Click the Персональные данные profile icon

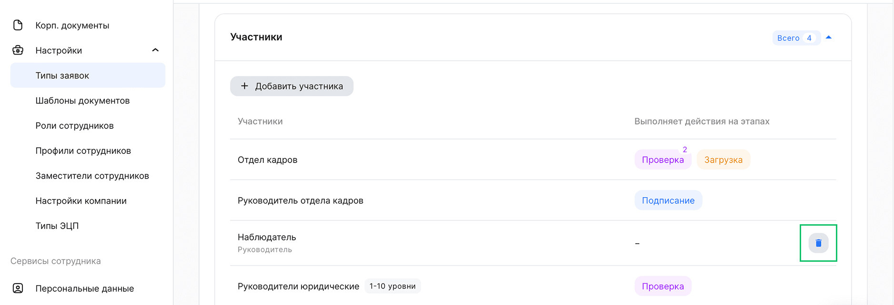18,288
